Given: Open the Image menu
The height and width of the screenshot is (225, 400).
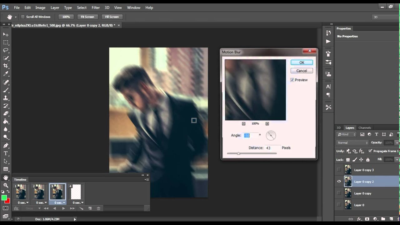Looking at the screenshot, I should coord(40,7).
